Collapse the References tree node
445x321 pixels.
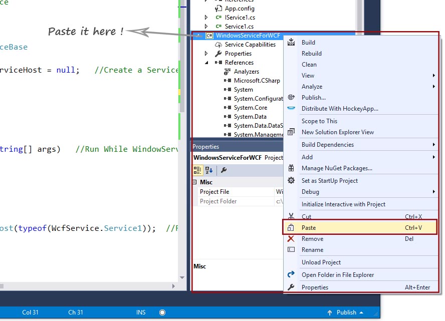pyautogui.click(x=206, y=63)
